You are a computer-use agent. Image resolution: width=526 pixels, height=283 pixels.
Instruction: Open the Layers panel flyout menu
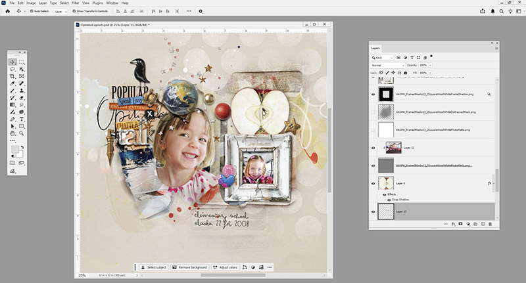point(496,48)
